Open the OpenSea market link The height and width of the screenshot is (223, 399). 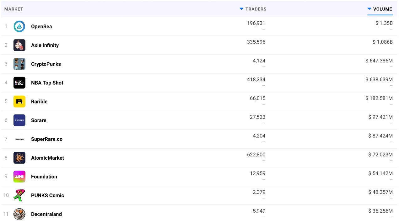point(41,26)
